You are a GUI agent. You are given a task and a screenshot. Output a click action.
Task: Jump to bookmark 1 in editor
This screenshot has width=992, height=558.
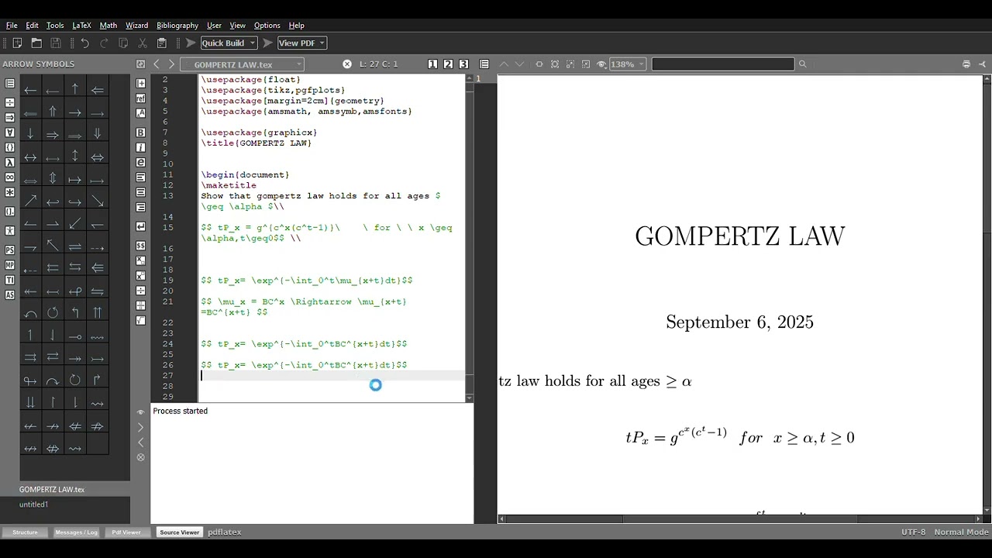[432, 64]
